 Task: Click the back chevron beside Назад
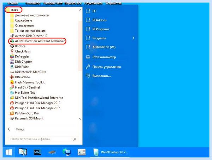coord(9,129)
